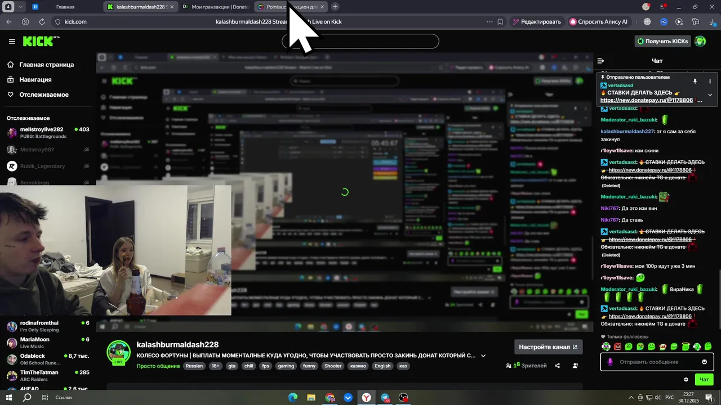Expand the pinned message chevron
721x405 pixels.
[710, 94]
